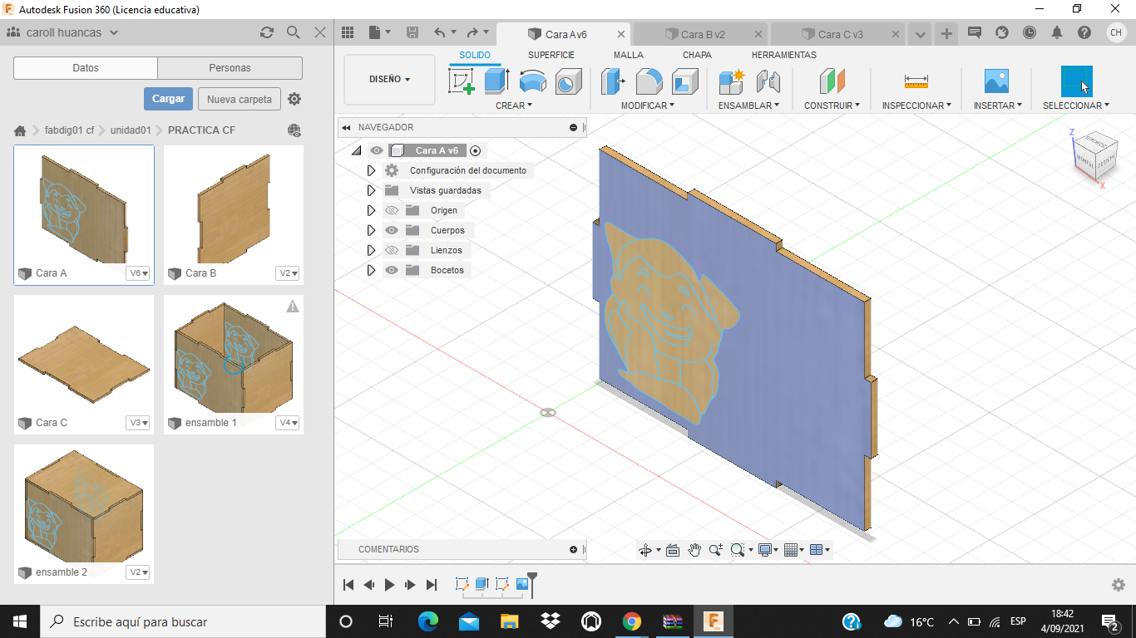The image size is (1136, 638).
Task: Click the Undo arrow
Action: [x=439, y=32]
